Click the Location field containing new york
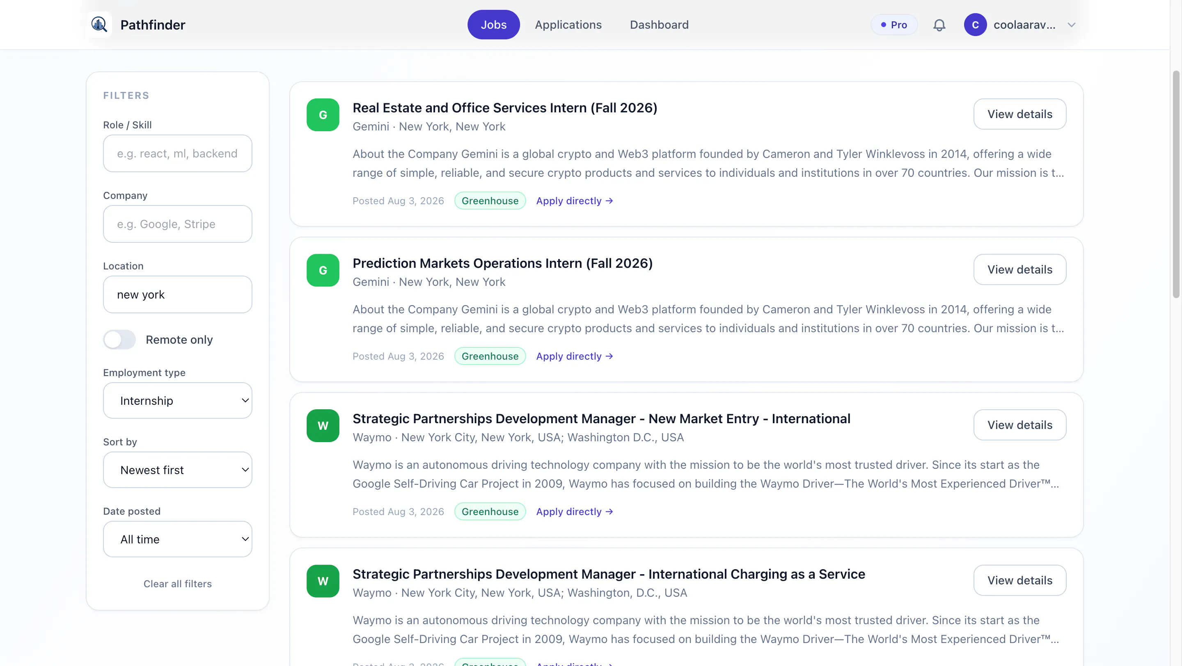This screenshot has height=666, width=1182. click(178, 295)
